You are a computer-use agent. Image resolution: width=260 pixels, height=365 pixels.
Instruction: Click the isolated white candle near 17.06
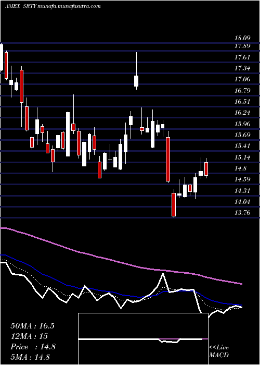(x=136, y=81)
